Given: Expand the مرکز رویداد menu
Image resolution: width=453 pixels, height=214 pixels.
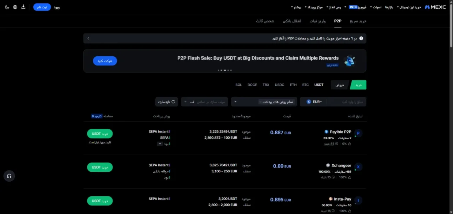Looking at the screenshot, I should (313, 7).
